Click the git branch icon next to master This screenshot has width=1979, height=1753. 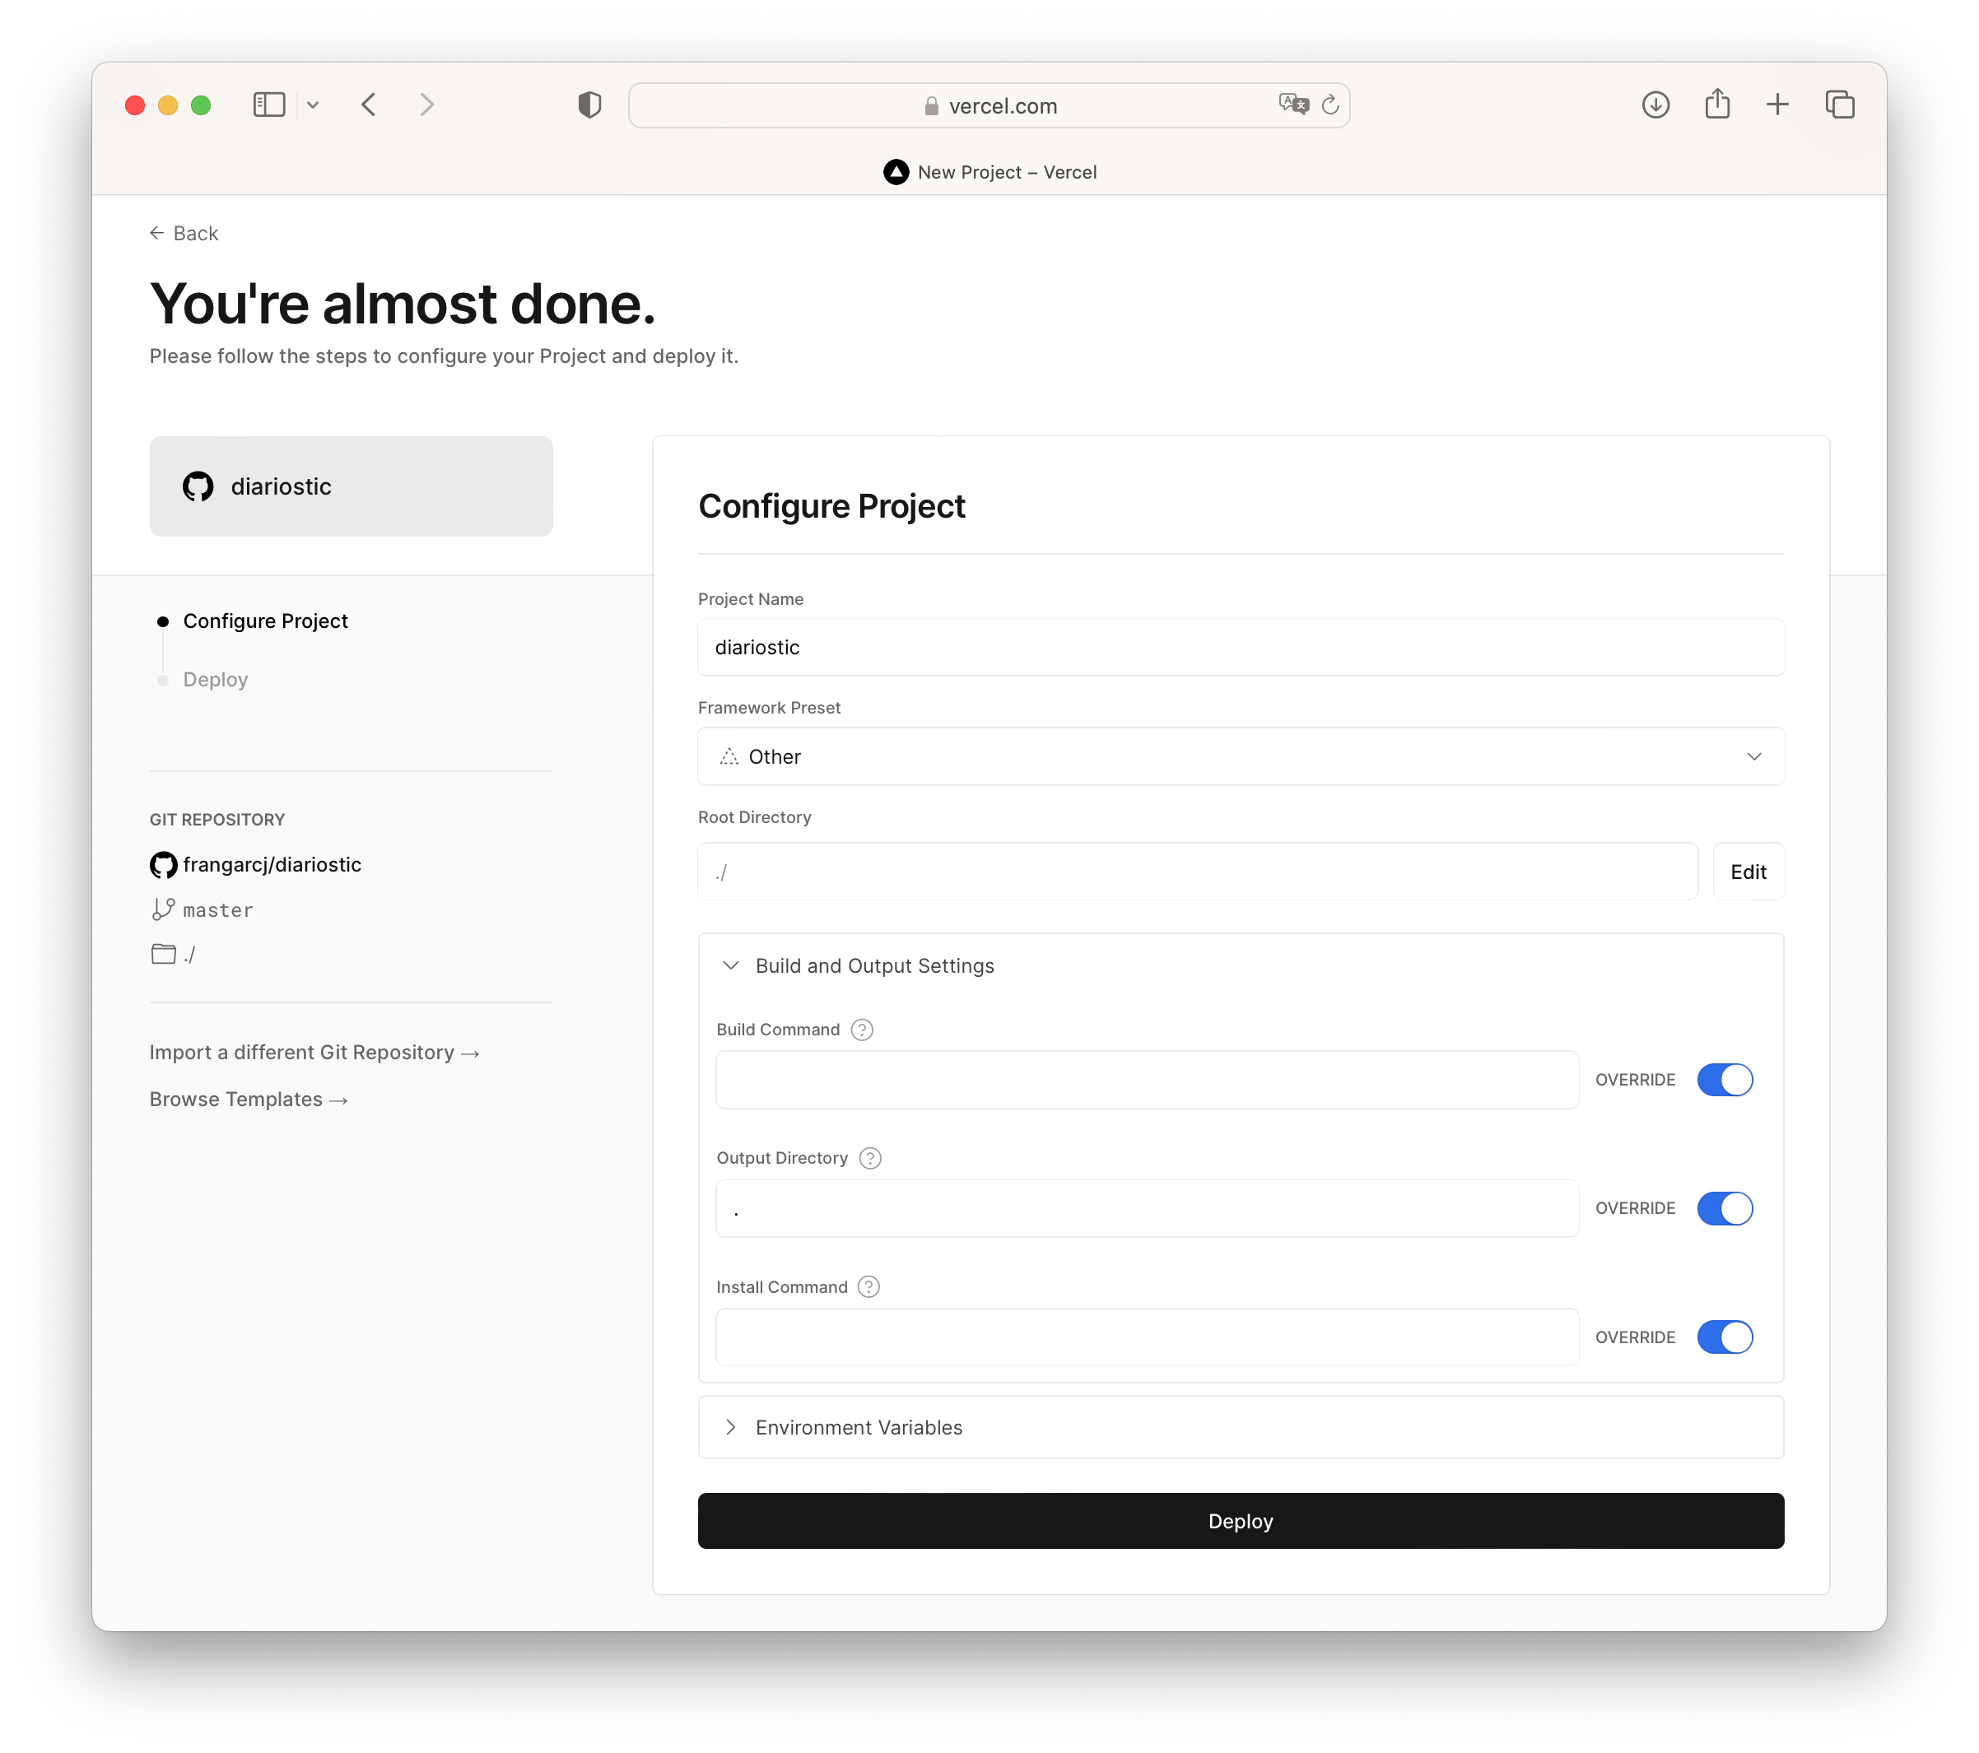tap(162, 909)
